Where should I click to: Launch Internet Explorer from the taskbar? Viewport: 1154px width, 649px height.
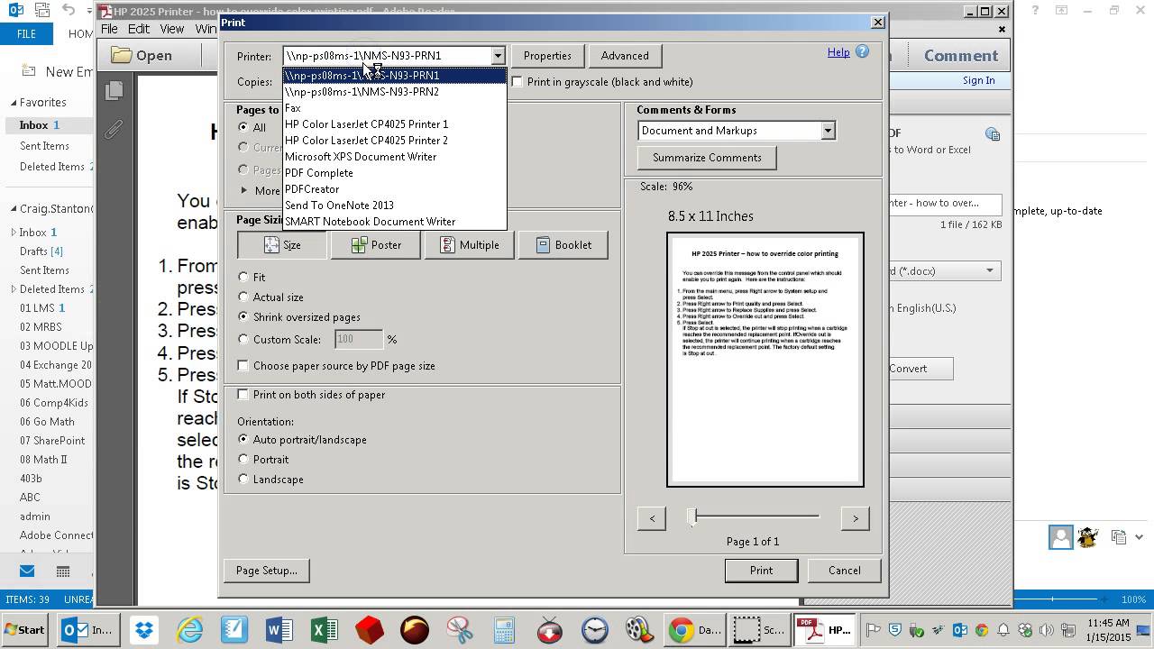point(189,630)
